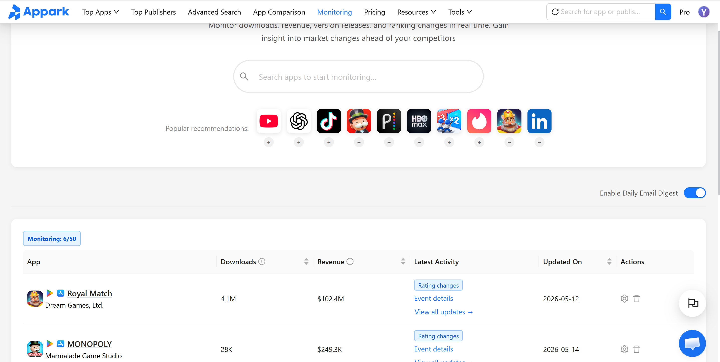Delete MONOPOLY with trash icon

(637, 349)
